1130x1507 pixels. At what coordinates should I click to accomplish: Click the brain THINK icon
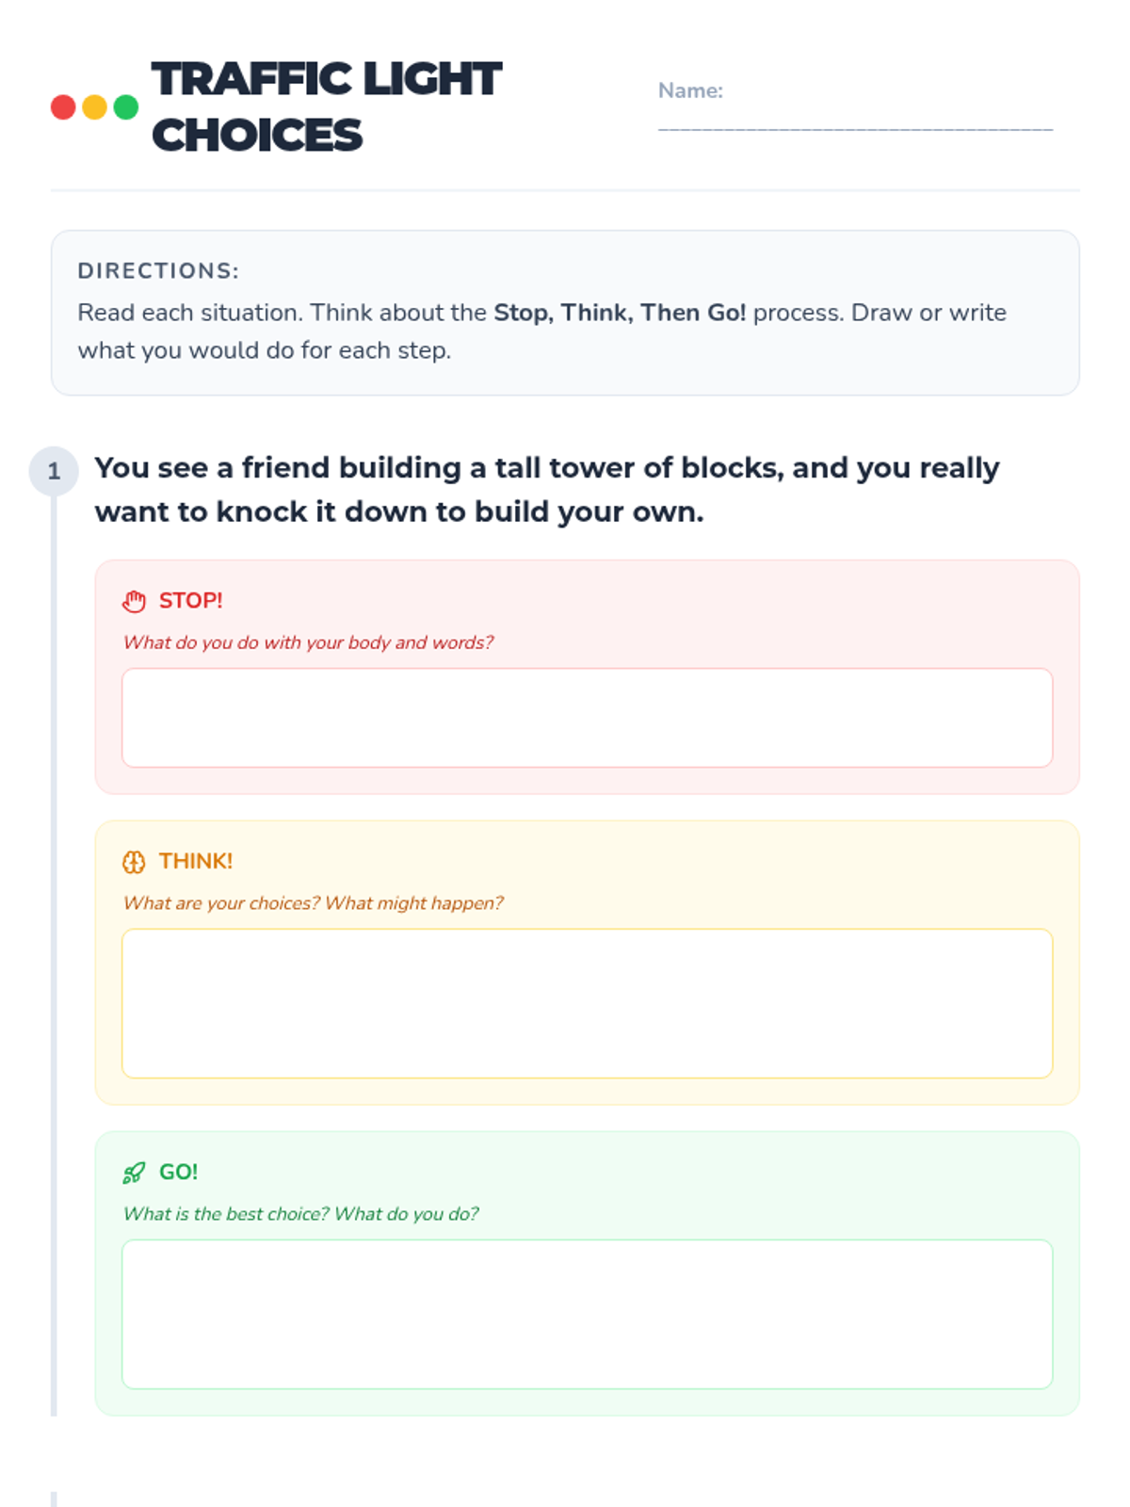(134, 862)
